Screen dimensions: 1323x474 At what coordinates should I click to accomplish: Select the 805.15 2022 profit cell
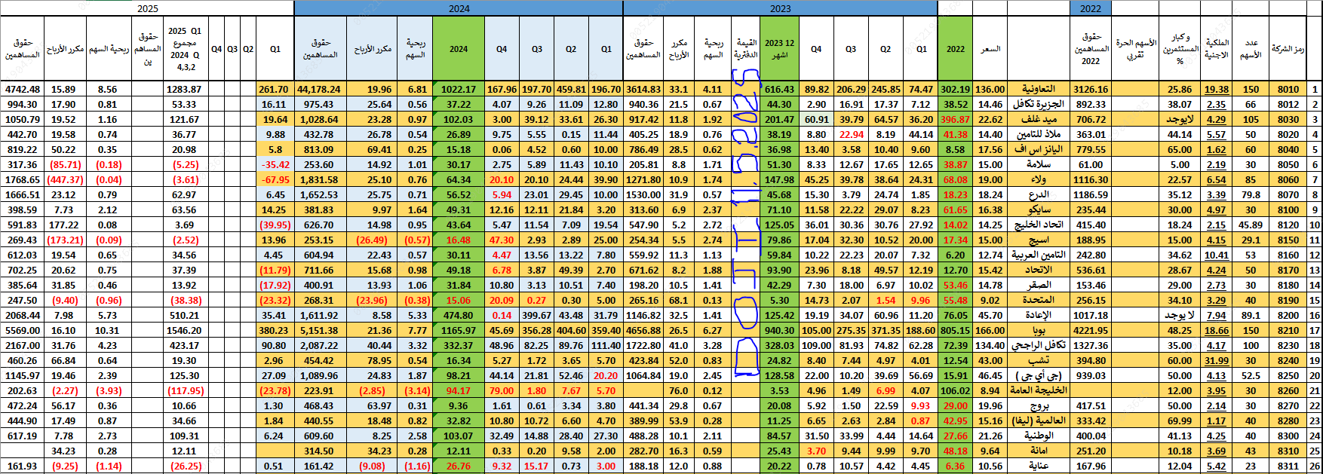click(955, 330)
